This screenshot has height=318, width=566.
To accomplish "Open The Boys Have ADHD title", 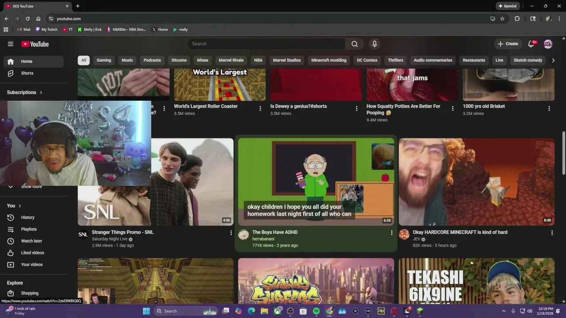I will [275, 232].
